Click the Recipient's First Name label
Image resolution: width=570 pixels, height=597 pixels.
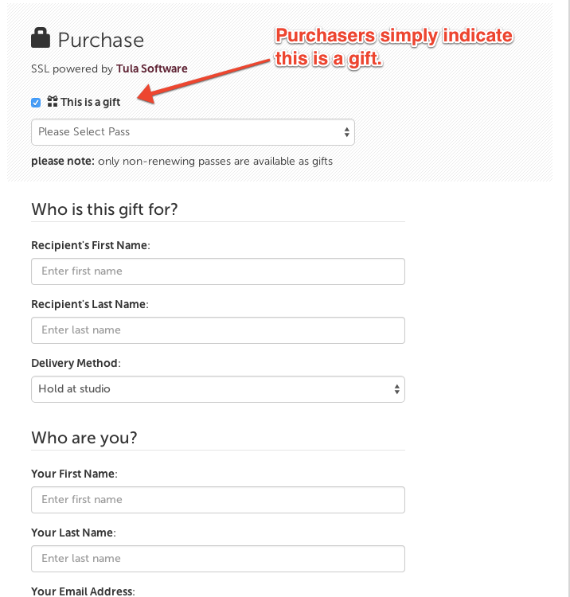click(91, 246)
